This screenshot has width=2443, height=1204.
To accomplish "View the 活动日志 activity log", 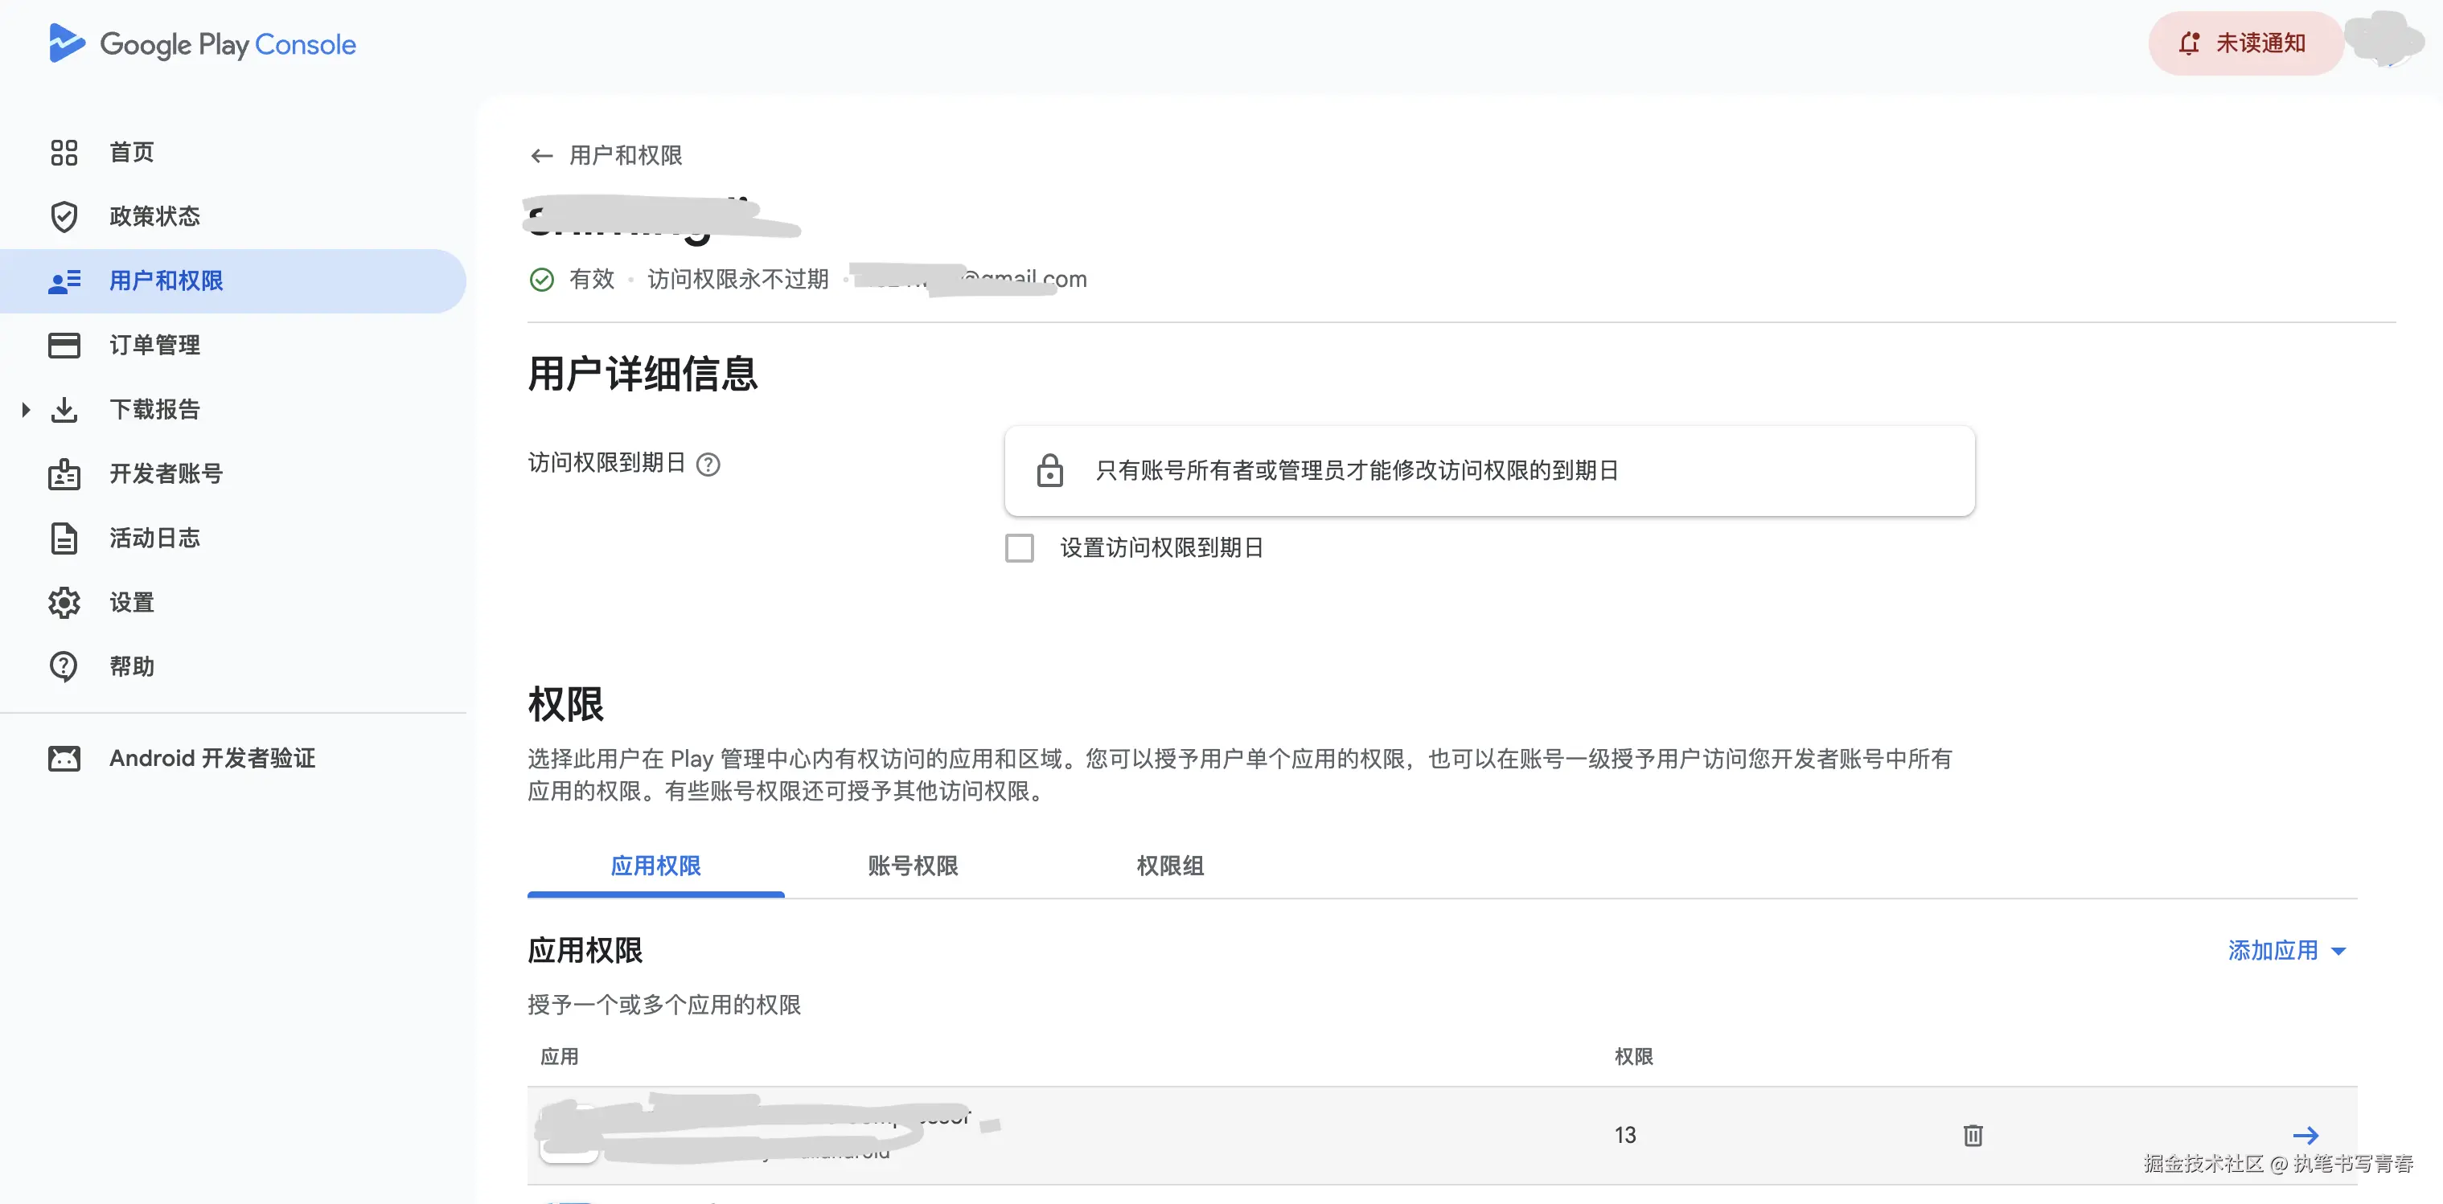I will 64,538.
